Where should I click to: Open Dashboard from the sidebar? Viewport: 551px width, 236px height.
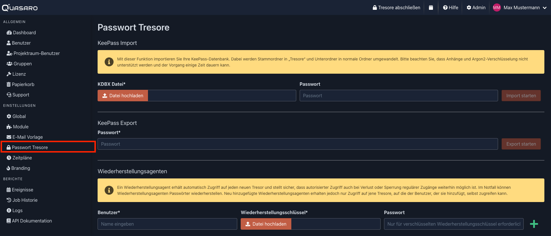[21, 33]
